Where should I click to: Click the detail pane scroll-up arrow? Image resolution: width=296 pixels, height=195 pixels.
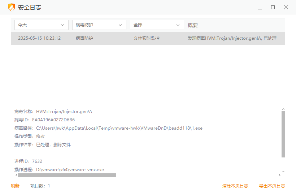283,109
